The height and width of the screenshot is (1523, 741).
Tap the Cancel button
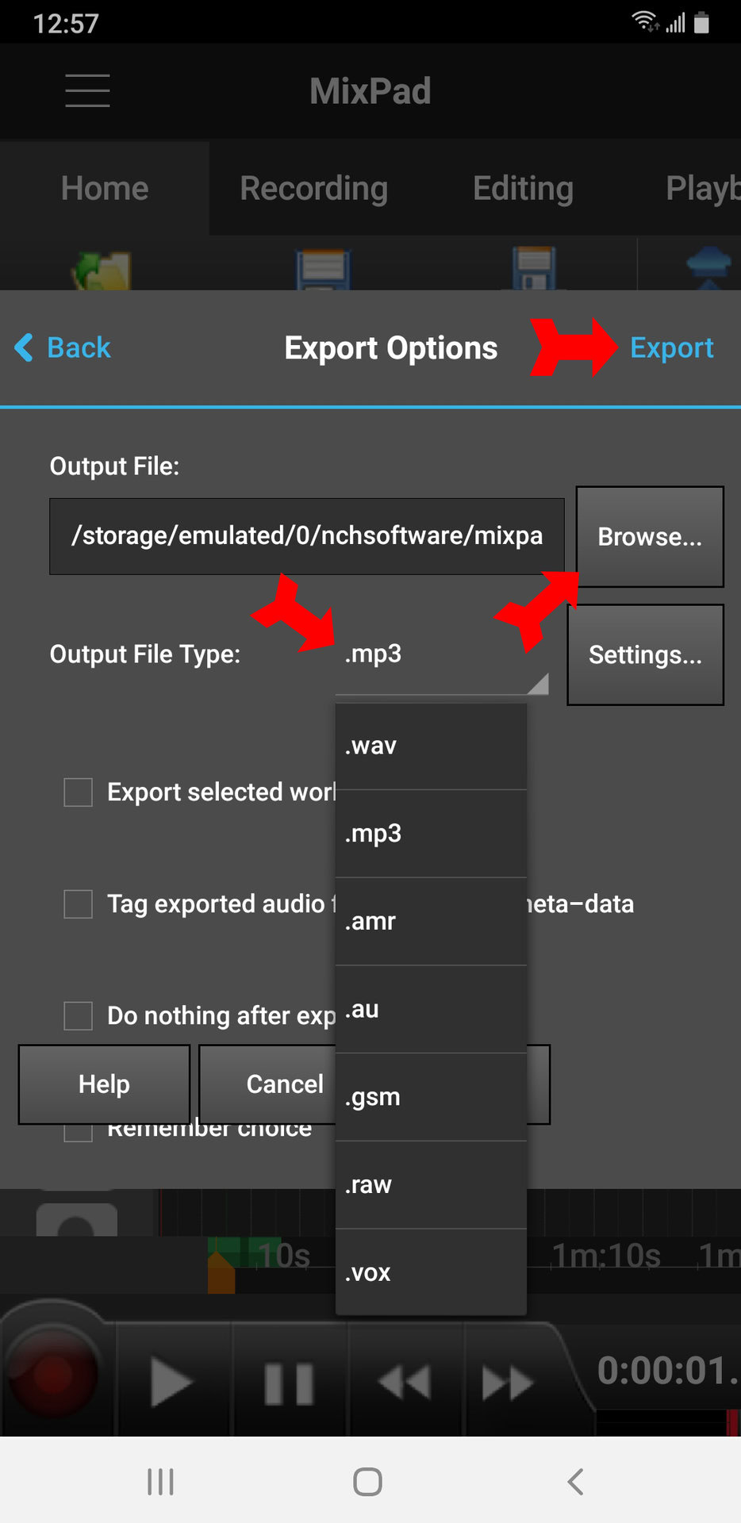[268, 1084]
